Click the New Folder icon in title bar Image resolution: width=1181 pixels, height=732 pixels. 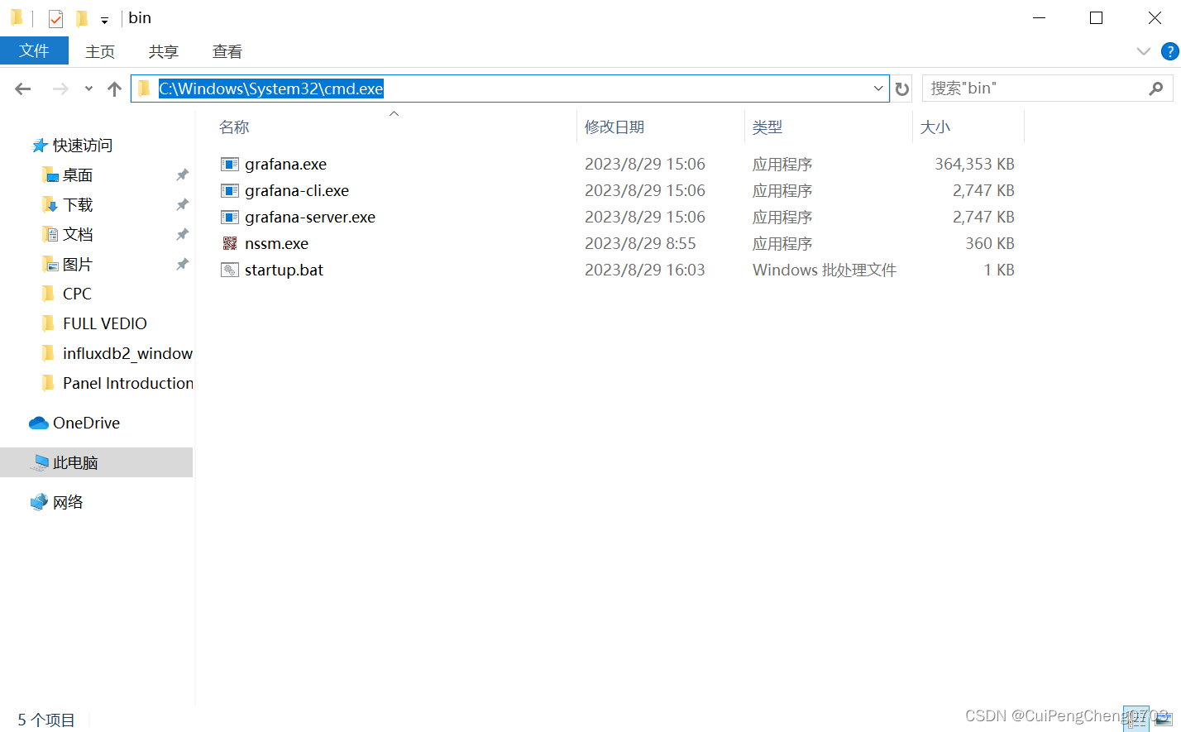[82, 18]
